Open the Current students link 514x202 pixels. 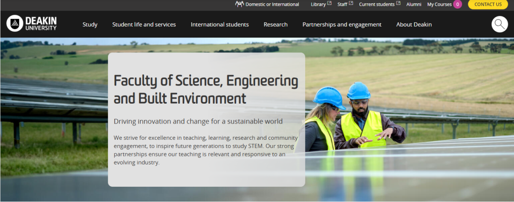376,5
